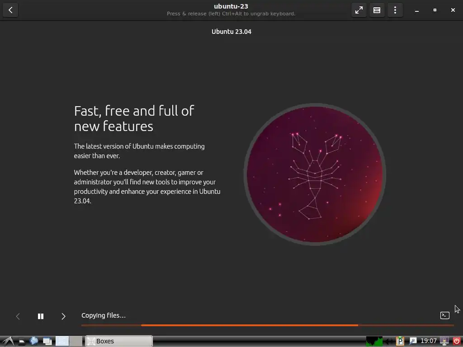Switch to the second workspace pager

pos(76,341)
